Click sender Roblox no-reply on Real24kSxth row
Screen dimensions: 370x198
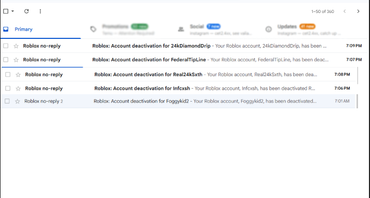pyautogui.click(x=44, y=75)
